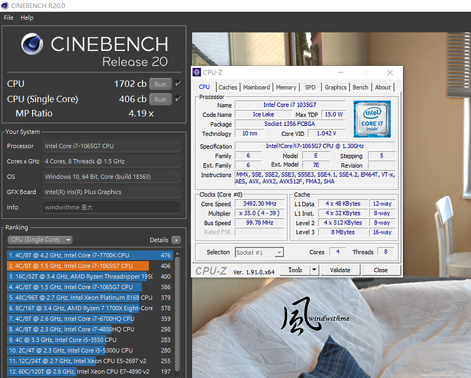Viewport: 471px width, 378px height.
Task: Open the File menu
Action: 9,18
